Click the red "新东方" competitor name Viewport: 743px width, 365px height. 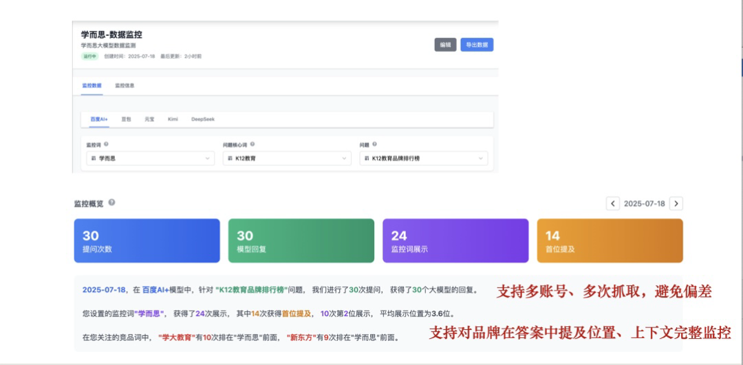301,338
